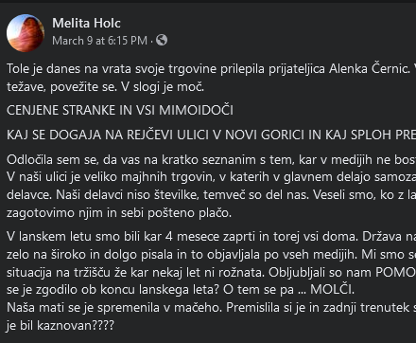Click the heading CENJENE STRANKE IN VSI MIMOIDOČI

point(120,111)
